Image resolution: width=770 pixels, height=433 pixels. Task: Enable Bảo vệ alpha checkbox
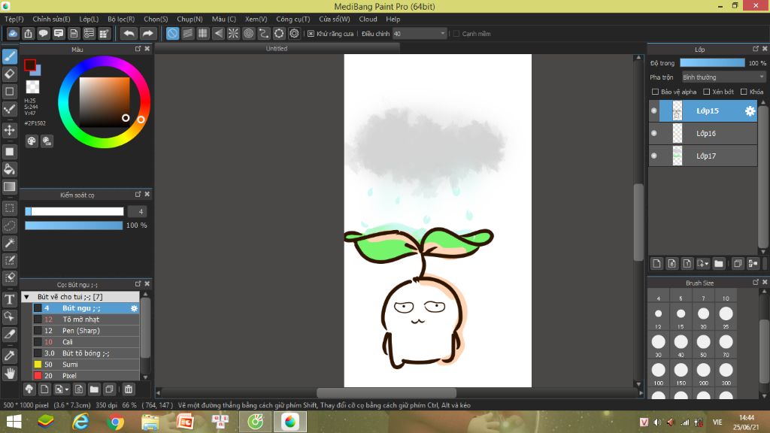[655, 92]
